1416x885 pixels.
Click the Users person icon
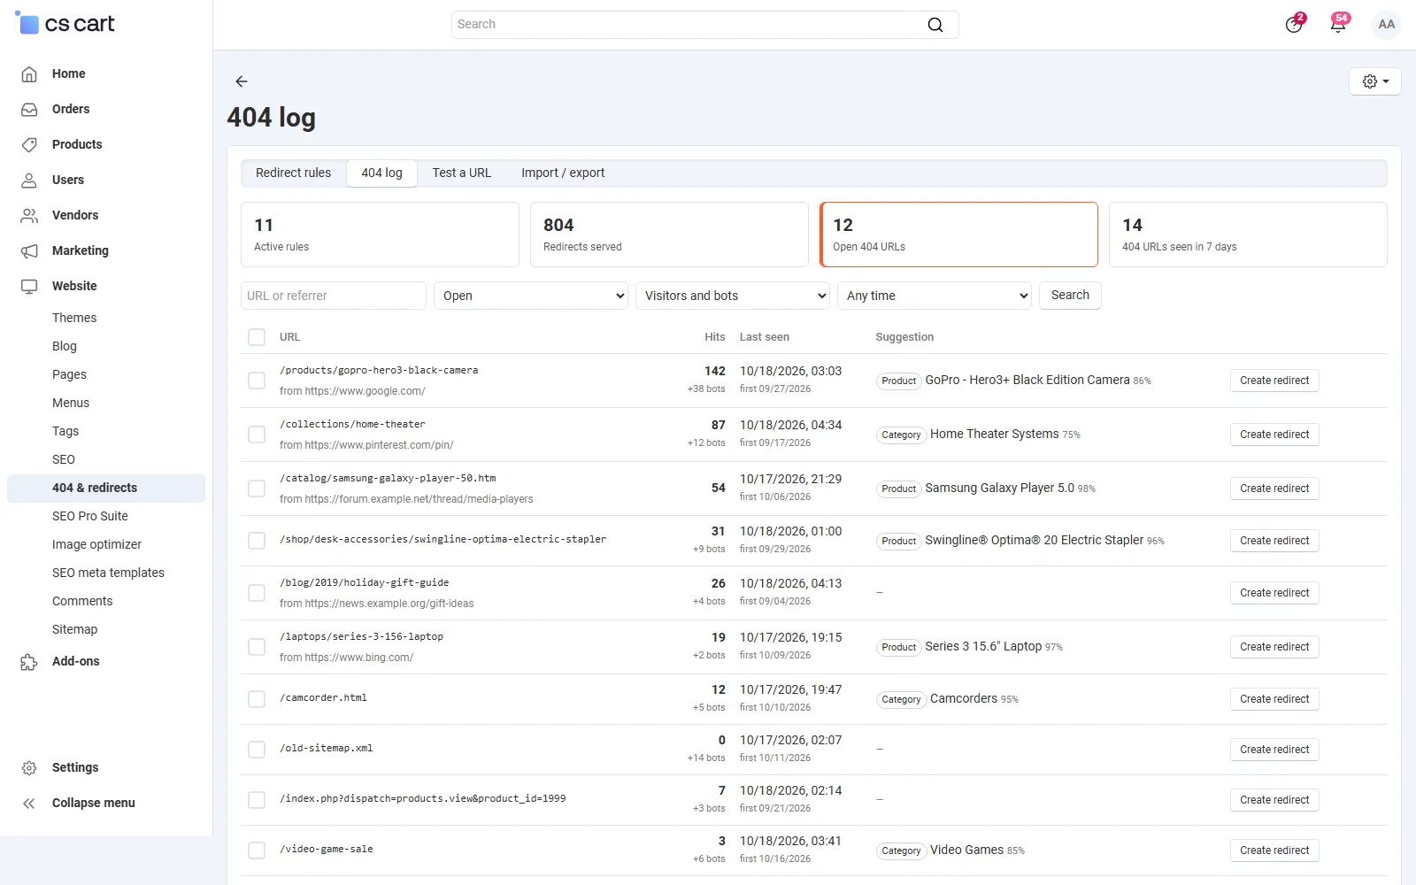pyautogui.click(x=29, y=181)
